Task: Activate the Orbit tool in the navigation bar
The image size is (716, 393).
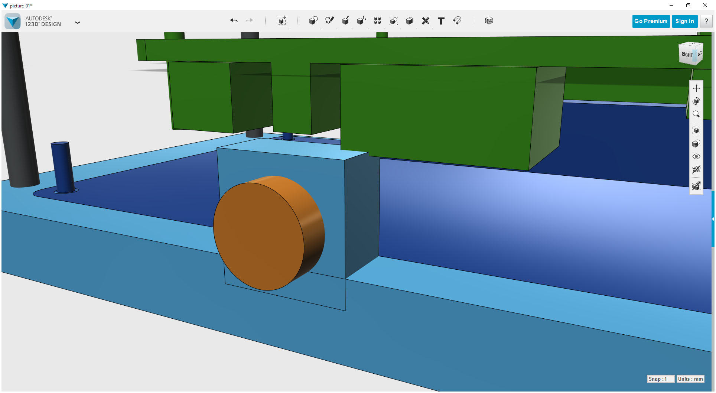Action: point(697,101)
